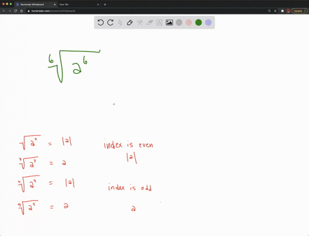Viewport: 309px width, 236px height.
Task: Click the Update browser button
Action: point(299,11)
